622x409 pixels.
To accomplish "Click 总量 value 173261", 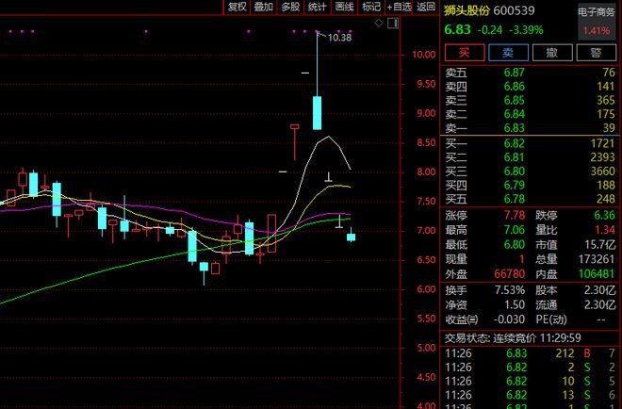I will click(597, 259).
